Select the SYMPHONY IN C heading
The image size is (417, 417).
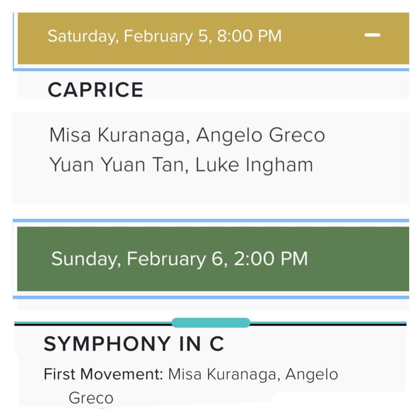click(134, 344)
